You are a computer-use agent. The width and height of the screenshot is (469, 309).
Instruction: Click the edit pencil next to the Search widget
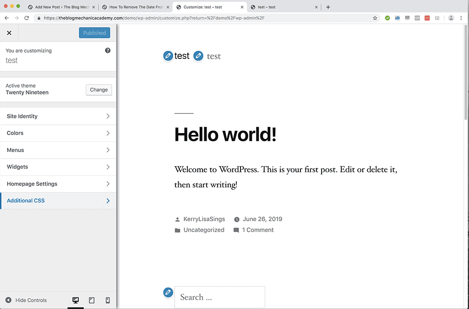(168, 292)
